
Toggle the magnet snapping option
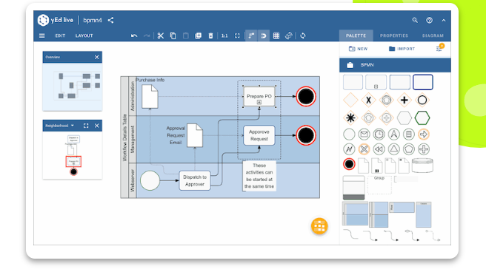pos(264,35)
